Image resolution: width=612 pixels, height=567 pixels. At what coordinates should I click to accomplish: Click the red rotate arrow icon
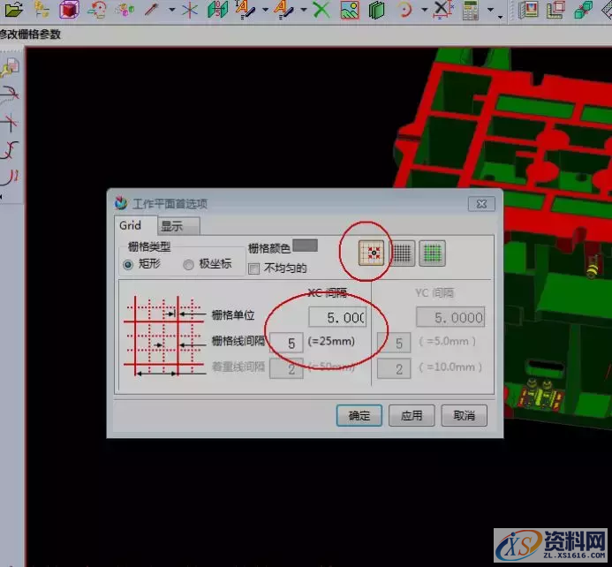click(97, 10)
